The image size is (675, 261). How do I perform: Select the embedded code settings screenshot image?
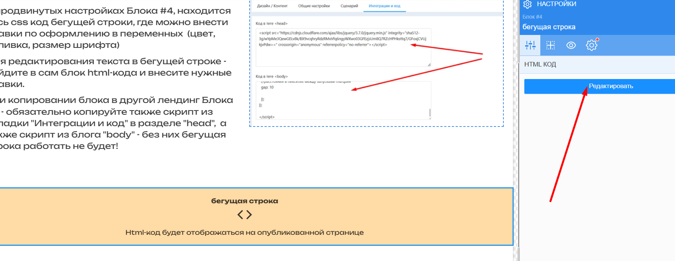pyautogui.click(x=376, y=63)
